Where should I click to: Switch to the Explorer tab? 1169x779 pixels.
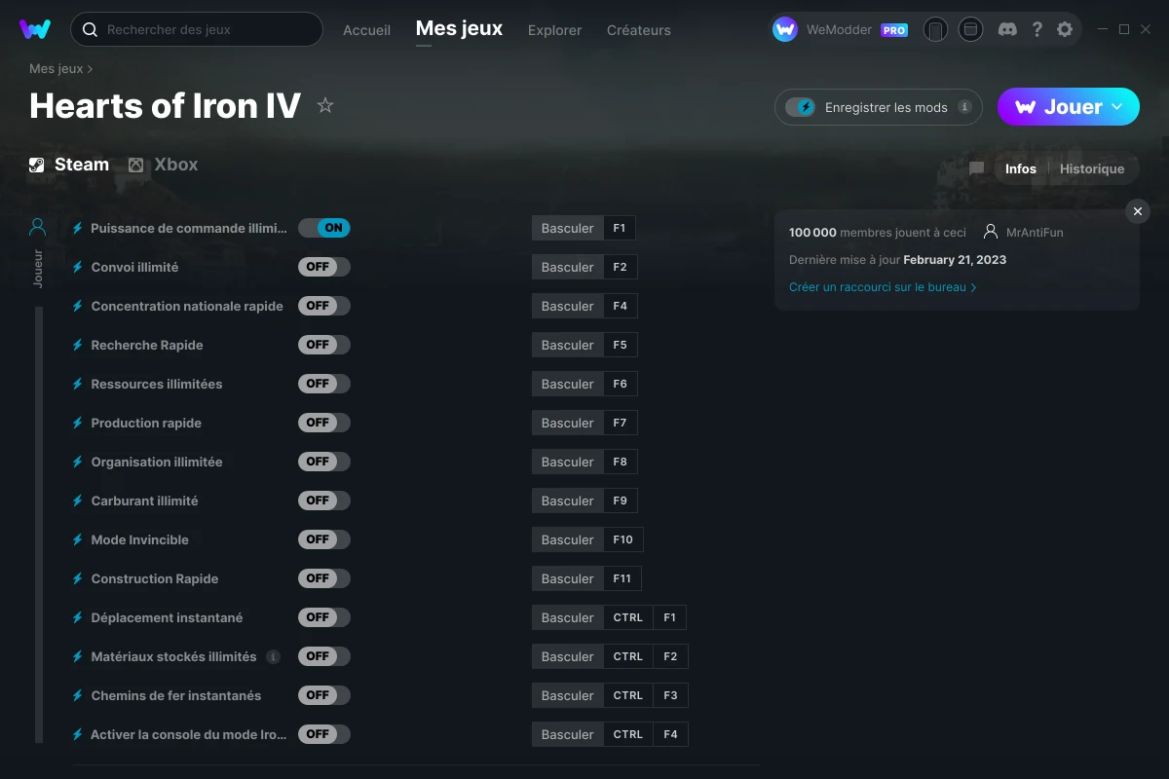pyautogui.click(x=554, y=30)
